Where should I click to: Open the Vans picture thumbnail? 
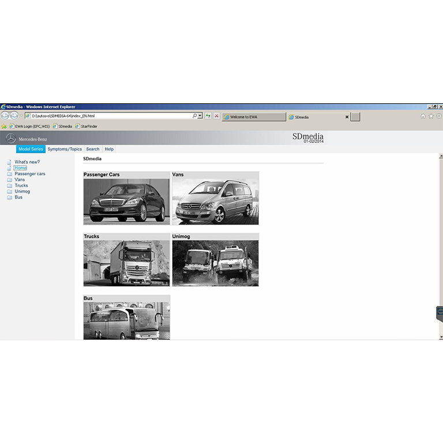tap(215, 202)
